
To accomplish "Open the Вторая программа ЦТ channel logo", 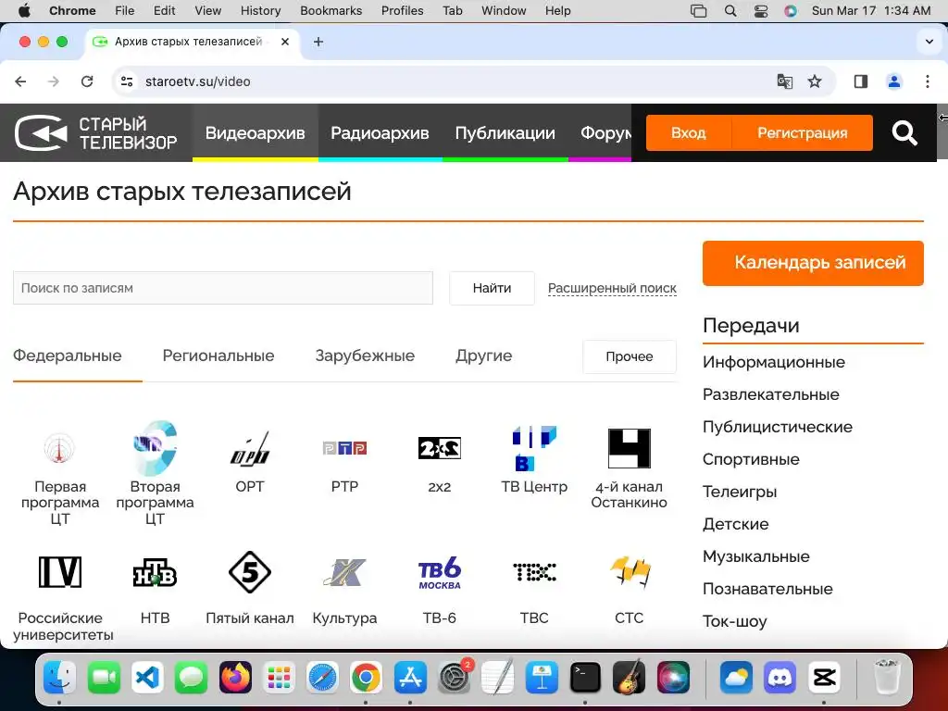I will tap(155, 448).
